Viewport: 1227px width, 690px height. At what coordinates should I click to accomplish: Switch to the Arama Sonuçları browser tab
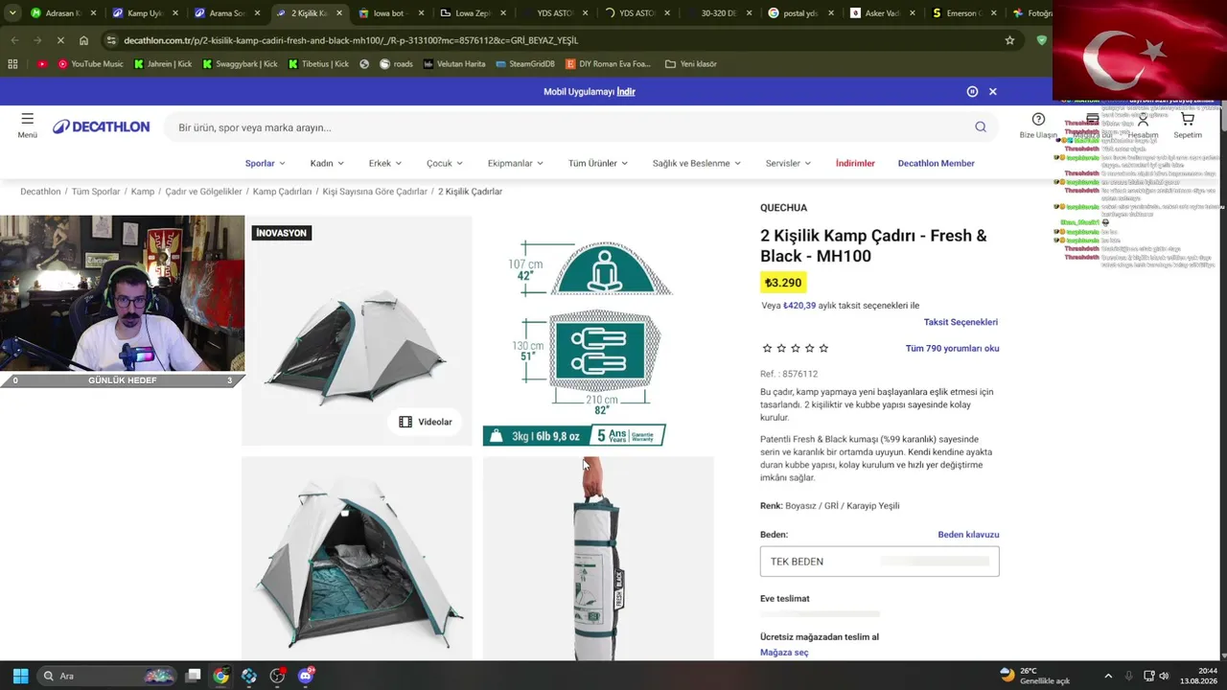pyautogui.click(x=226, y=13)
